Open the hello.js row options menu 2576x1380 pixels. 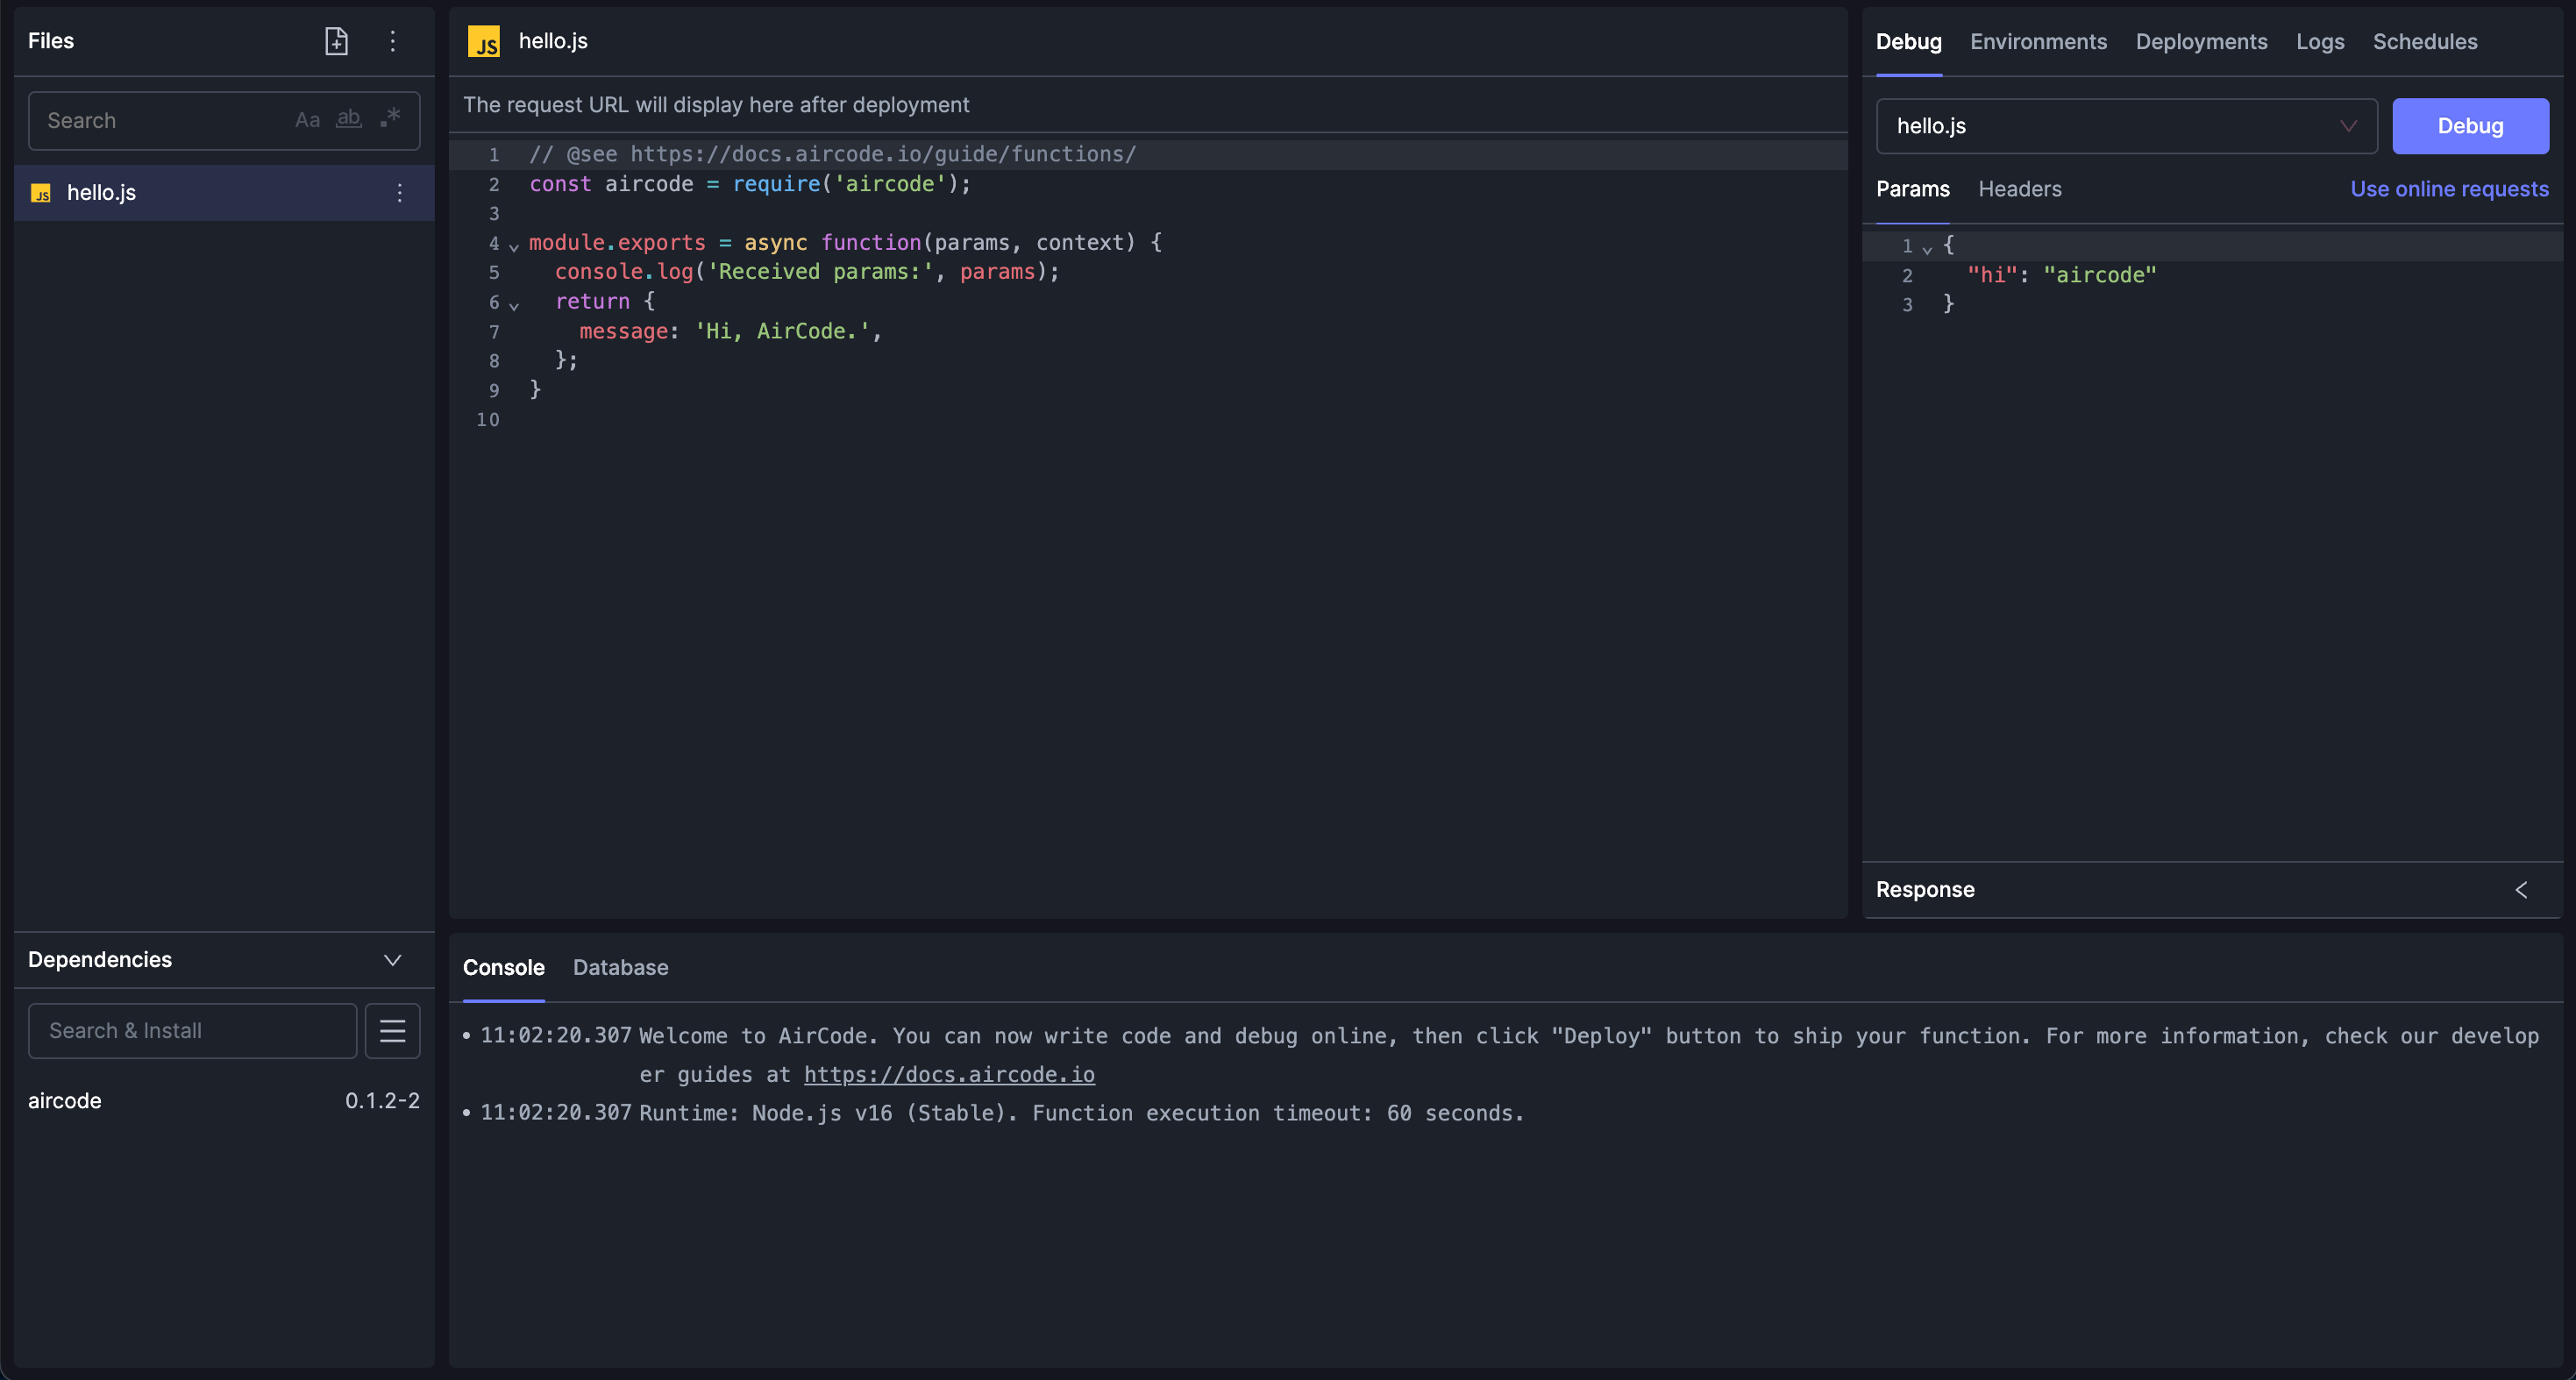coord(400,192)
